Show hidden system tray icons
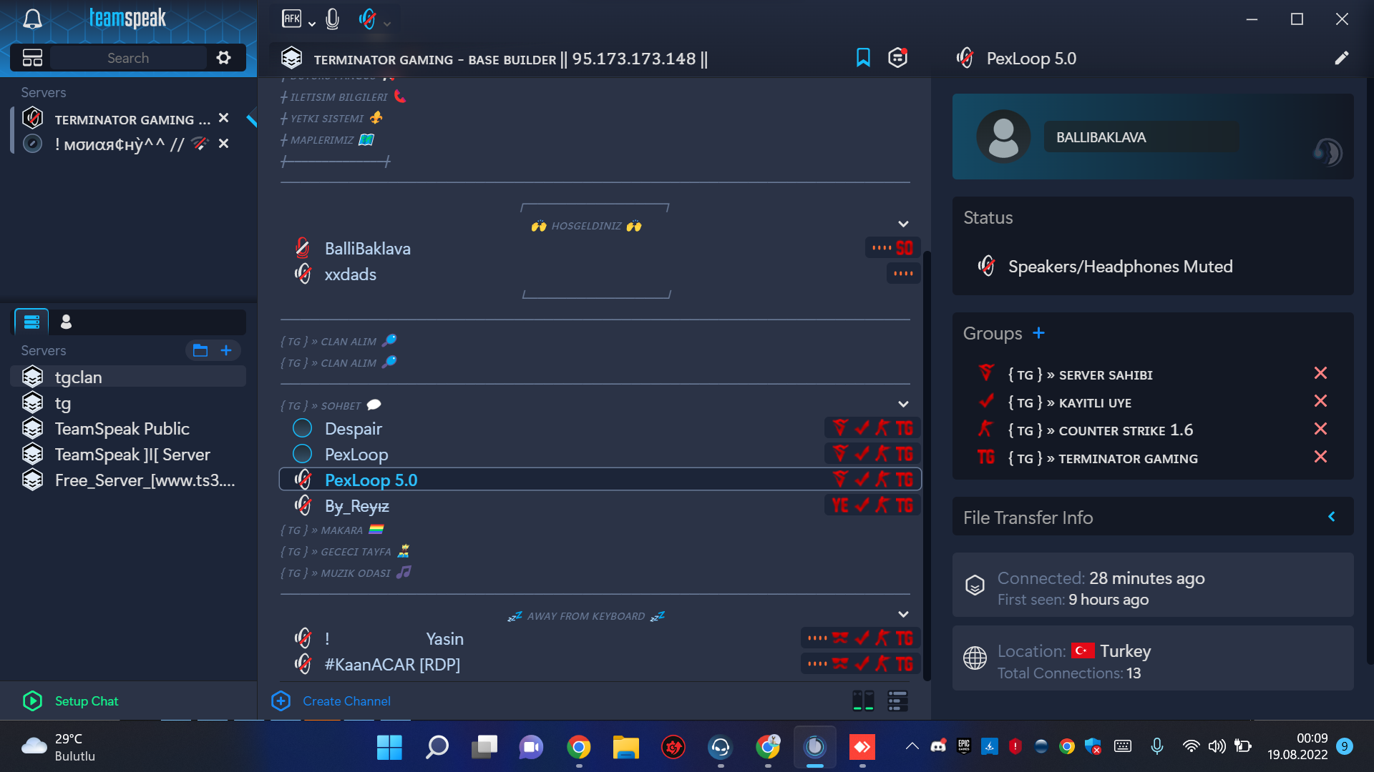The width and height of the screenshot is (1374, 772). tap(912, 746)
